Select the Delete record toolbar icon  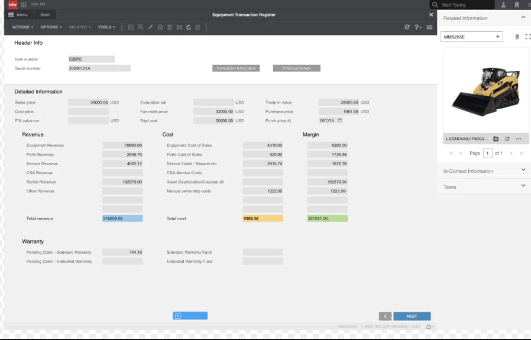click(170, 27)
